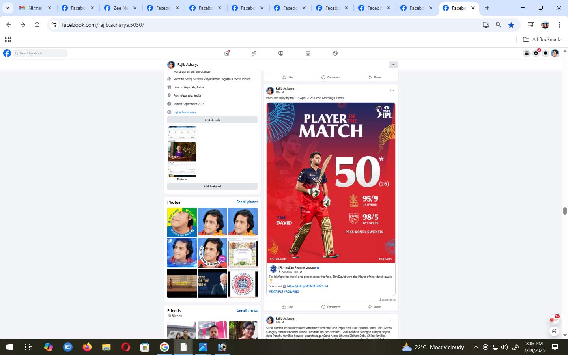This screenshot has height=355, width=568.
Task: Open the State of the Union photo thumbnail
Action: (212, 283)
